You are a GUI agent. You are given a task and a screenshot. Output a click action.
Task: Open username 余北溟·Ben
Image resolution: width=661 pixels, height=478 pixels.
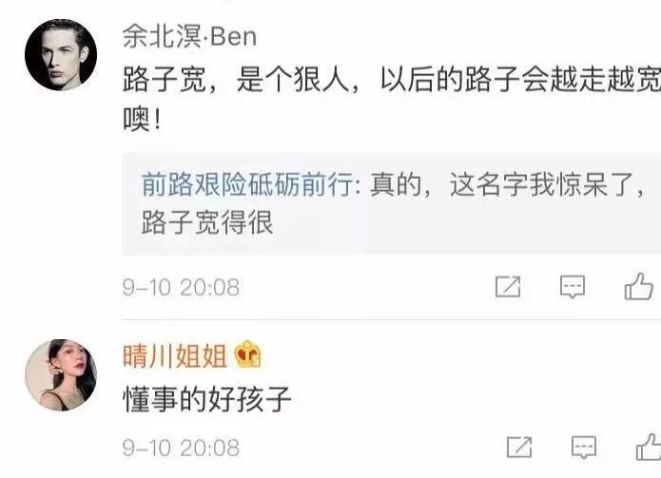[189, 37]
